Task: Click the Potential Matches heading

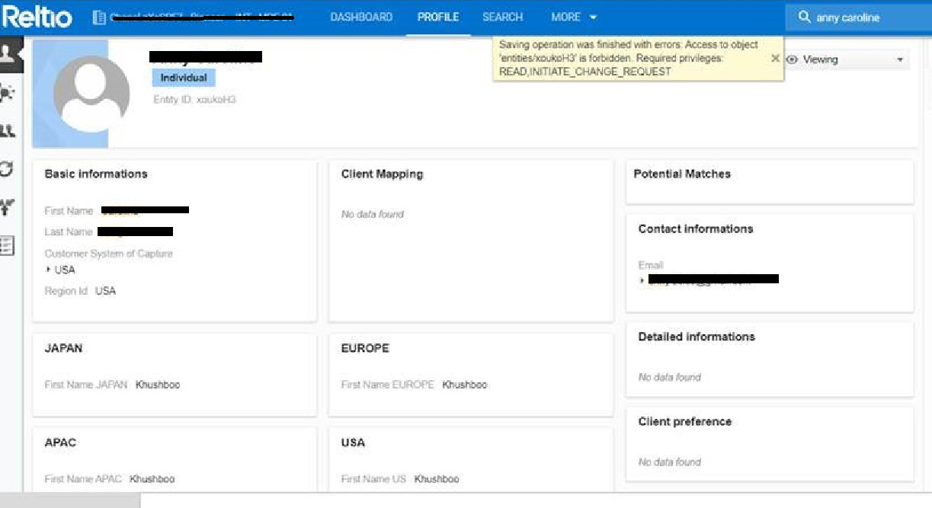Action: tap(682, 174)
